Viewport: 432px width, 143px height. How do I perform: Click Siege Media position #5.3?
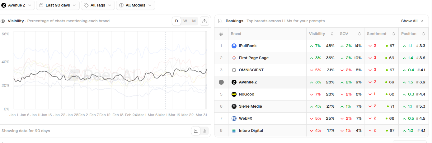pyautogui.click(x=421, y=106)
